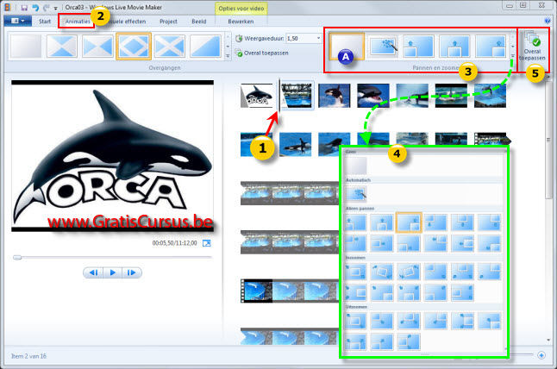
Task: Show next row of Overgangen transitions
Action: pyautogui.click(x=228, y=47)
